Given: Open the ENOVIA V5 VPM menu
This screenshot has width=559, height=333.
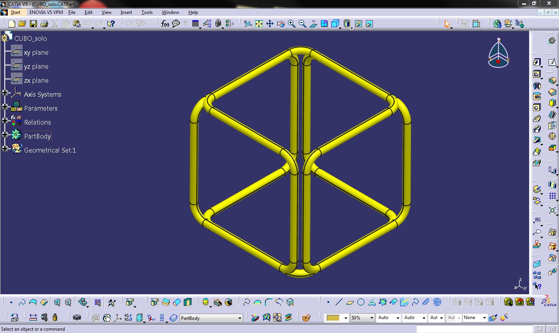Looking at the screenshot, I should (46, 12).
